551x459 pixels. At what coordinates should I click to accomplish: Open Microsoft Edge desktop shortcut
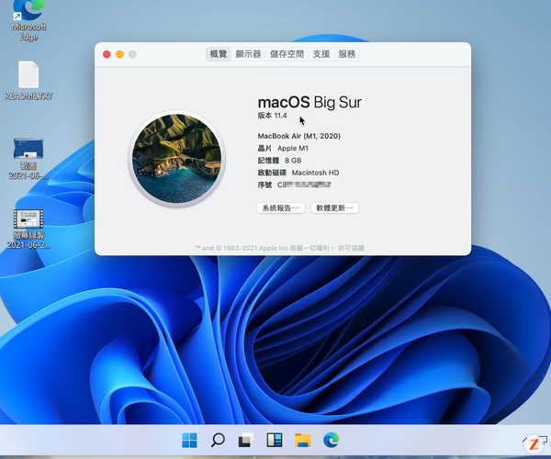point(28,19)
